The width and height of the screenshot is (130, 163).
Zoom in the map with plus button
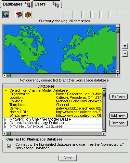125,46
